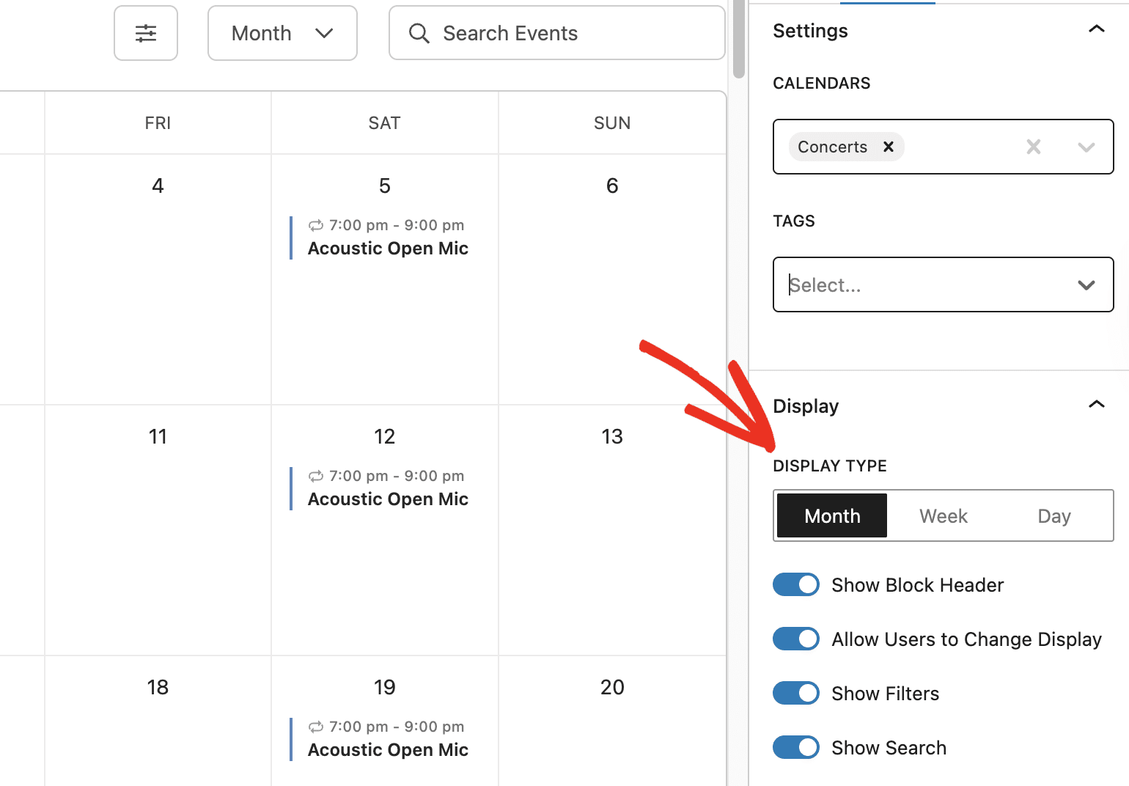Disable the Show Filters switch
This screenshot has height=786, width=1129.
point(796,693)
